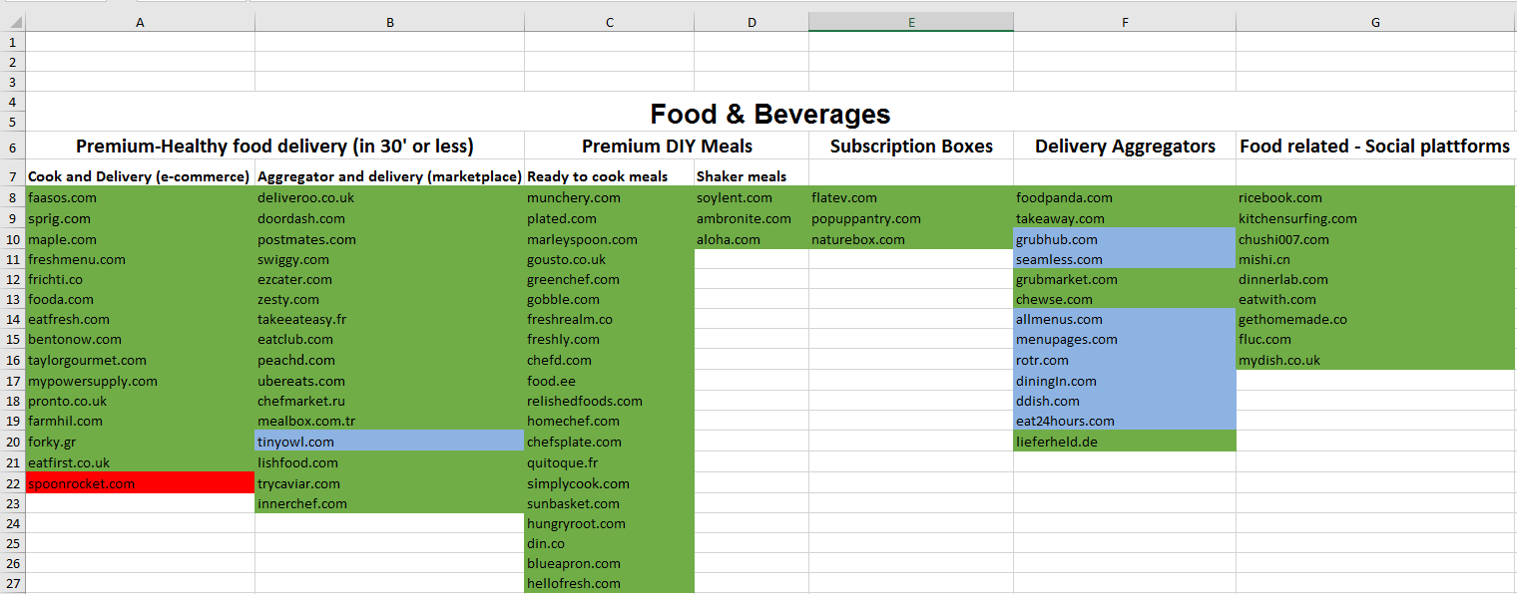Select column G header
Screen dimensions: 1517x594
click(1376, 22)
